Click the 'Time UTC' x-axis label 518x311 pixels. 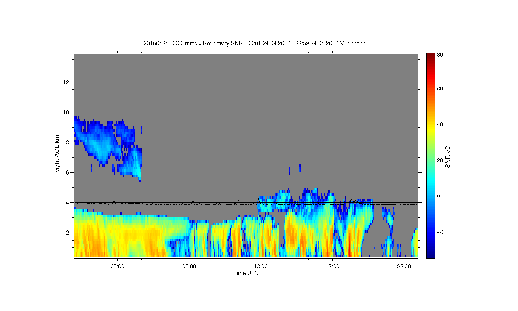pos(246,273)
